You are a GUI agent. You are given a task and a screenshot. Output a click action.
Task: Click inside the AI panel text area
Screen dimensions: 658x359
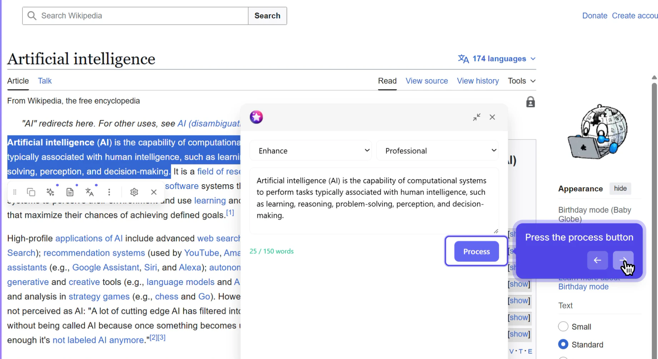pos(374,201)
